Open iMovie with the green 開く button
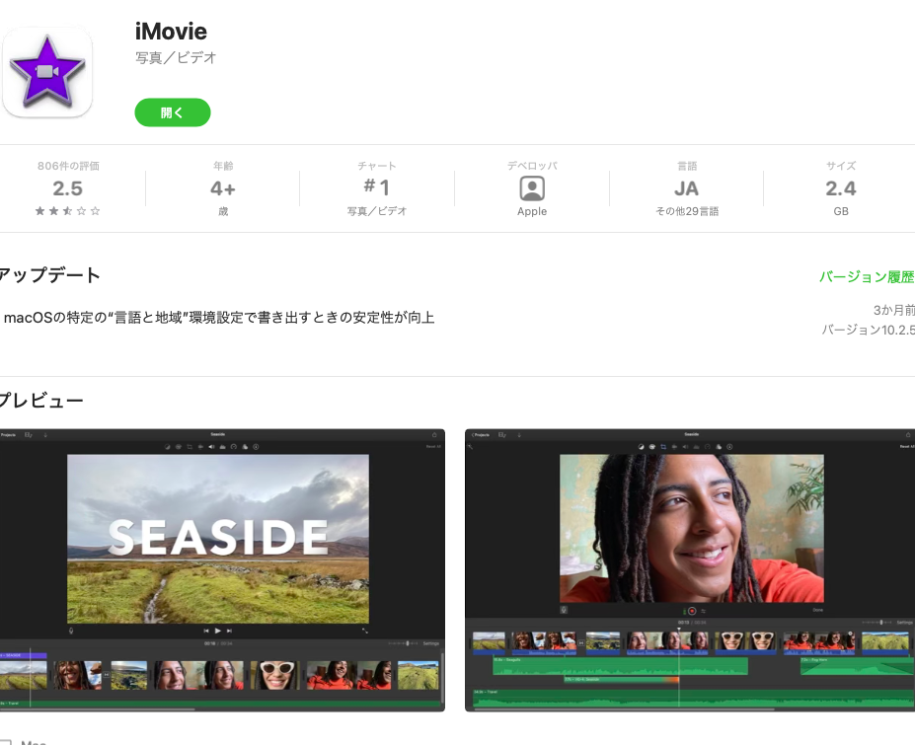Viewport: 915px width, 745px height. [x=172, y=112]
